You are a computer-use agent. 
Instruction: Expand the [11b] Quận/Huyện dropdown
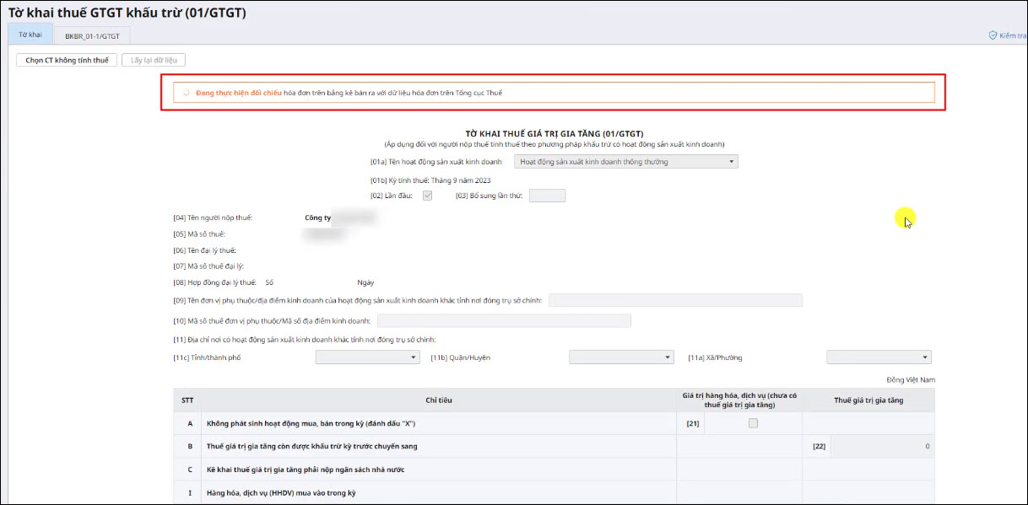click(x=621, y=357)
